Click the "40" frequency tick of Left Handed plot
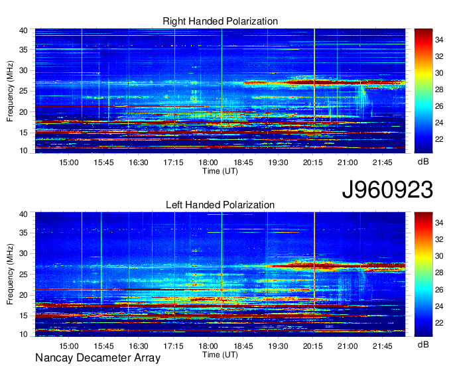Viewport: 451px width, 366px height. coord(24,214)
